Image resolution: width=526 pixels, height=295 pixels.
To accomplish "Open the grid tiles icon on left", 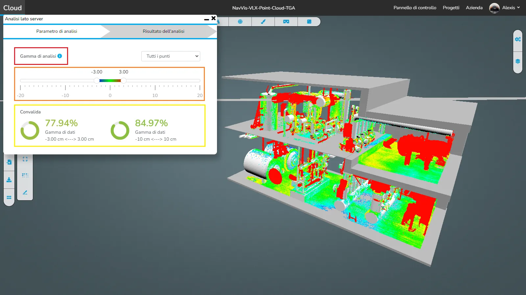I will [9, 197].
